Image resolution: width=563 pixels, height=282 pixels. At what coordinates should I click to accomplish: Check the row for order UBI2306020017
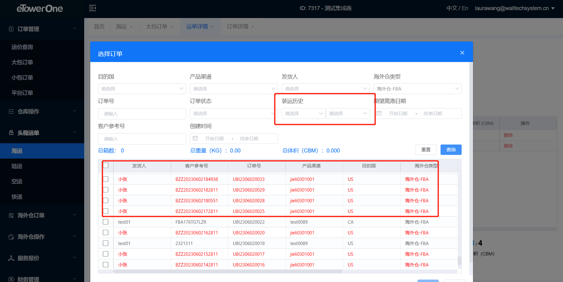pos(106,254)
